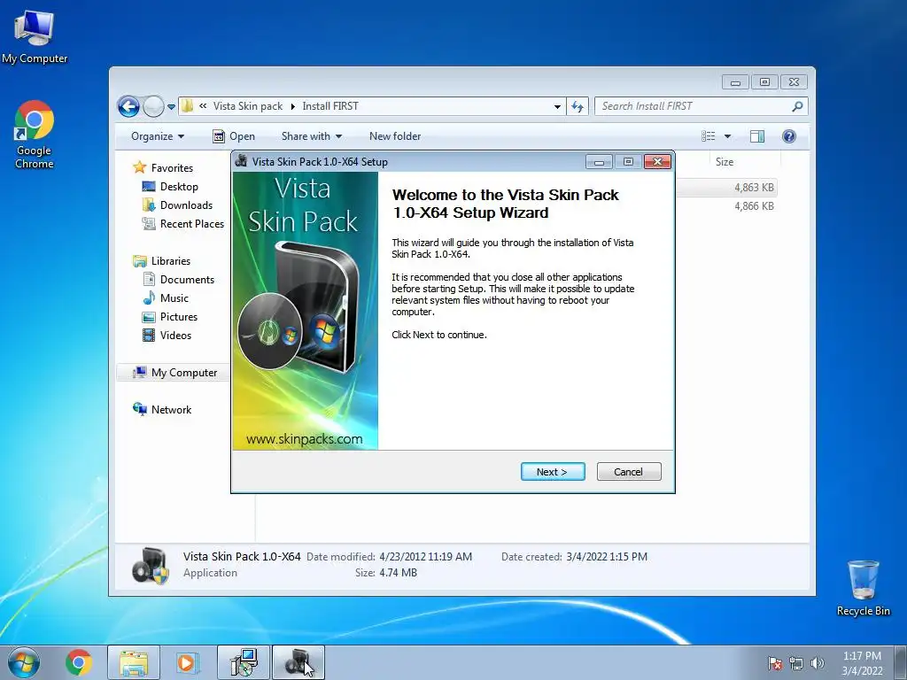Click the folder icon in the address bar
Image resolution: width=907 pixels, height=680 pixels.
(x=188, y=106)
